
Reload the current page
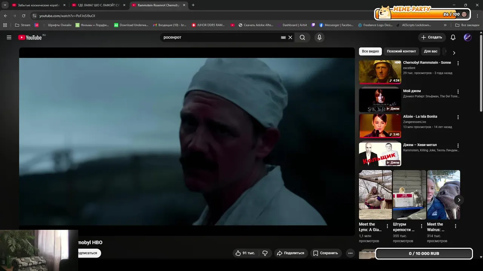coord(24,16)
